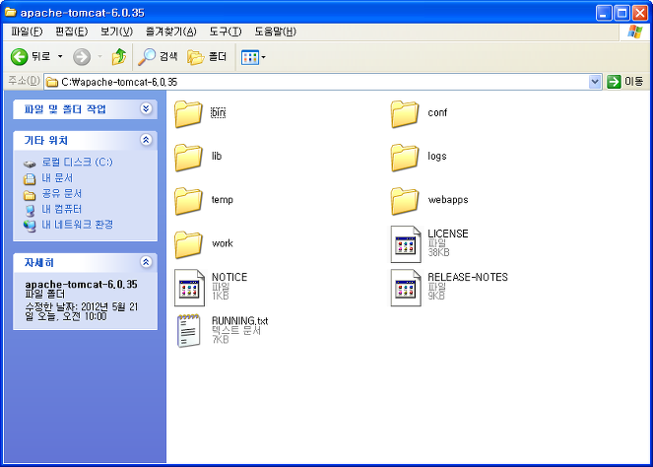
Task: Open My Computer (내 컴퓨터) link
Action: point(62,209)
